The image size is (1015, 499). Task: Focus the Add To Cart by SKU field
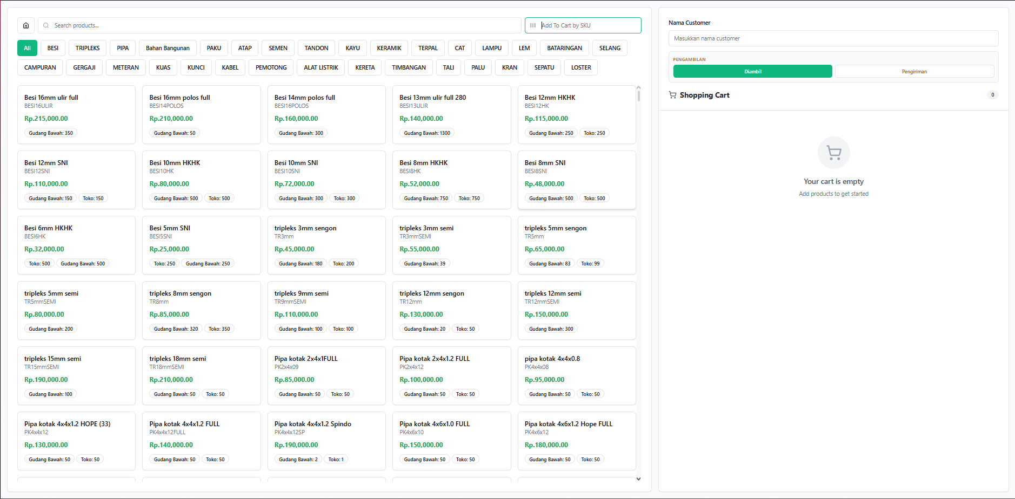click(x=583, y=25)
